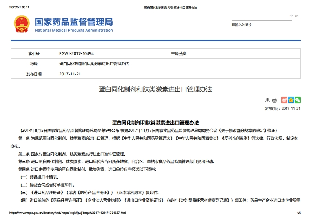Click index number FGWJ-2017-10494

76,53
